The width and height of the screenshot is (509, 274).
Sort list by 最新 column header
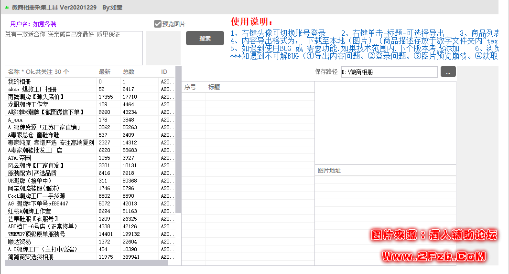pos(104,72)
